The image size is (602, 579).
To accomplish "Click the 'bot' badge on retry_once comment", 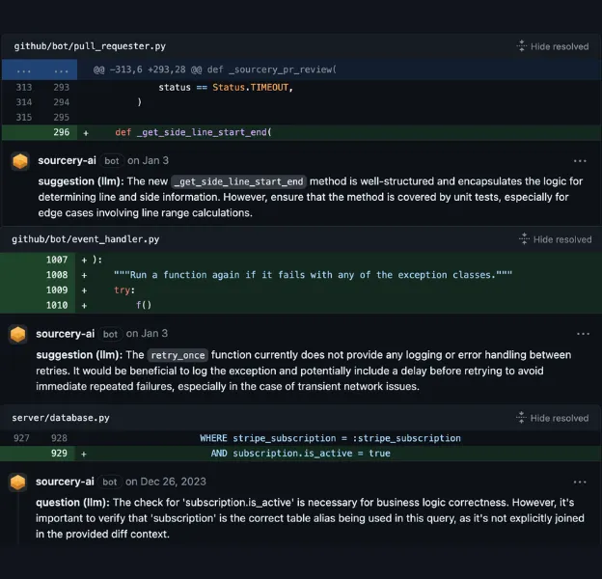I will point(110,334).
